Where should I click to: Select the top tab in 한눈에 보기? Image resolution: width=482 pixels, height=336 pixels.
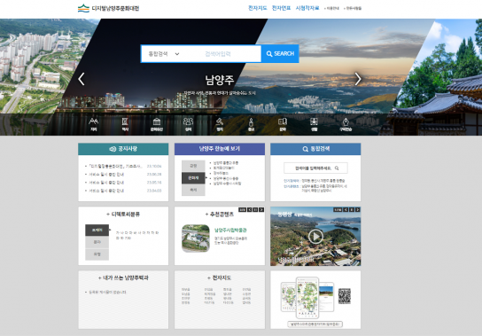193,166
